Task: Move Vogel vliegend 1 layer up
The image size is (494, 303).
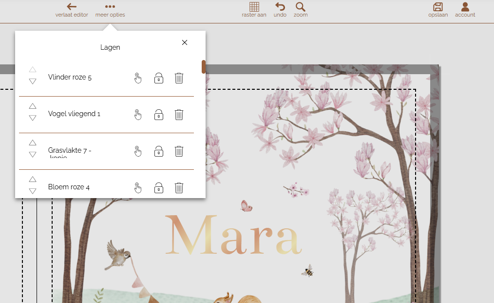Action: pos(33,106)
